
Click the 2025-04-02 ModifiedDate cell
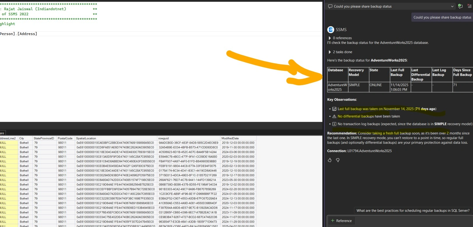point(238,226)
